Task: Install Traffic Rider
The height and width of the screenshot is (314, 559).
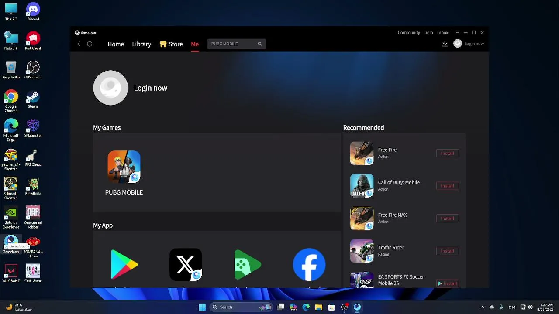Action: [447, 251]
